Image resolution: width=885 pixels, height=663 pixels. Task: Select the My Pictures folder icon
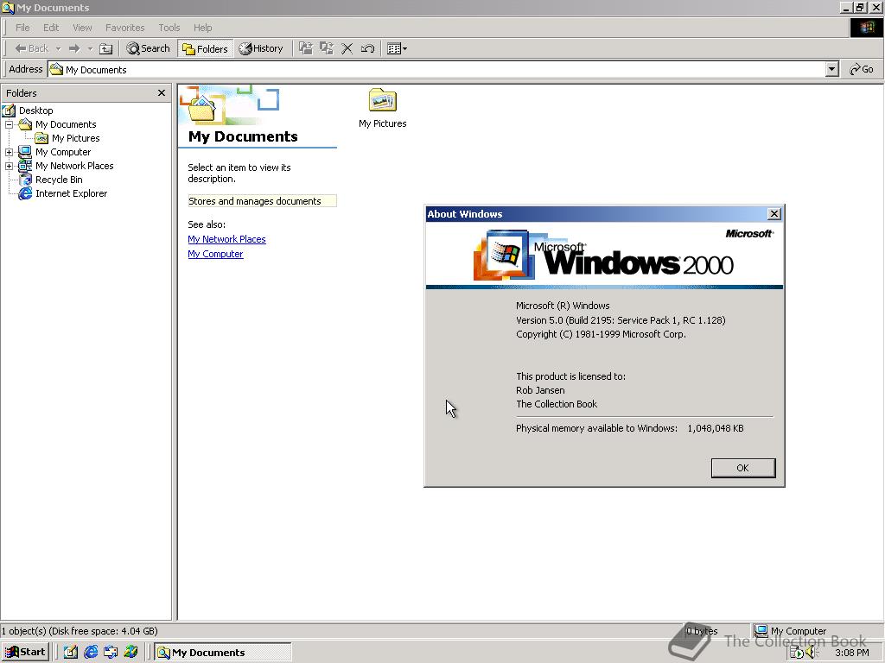[x=383, y=100]
